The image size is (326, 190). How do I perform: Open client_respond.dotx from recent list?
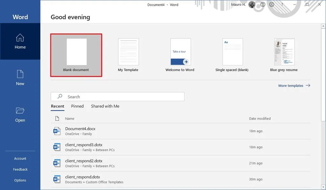(181, 179)
